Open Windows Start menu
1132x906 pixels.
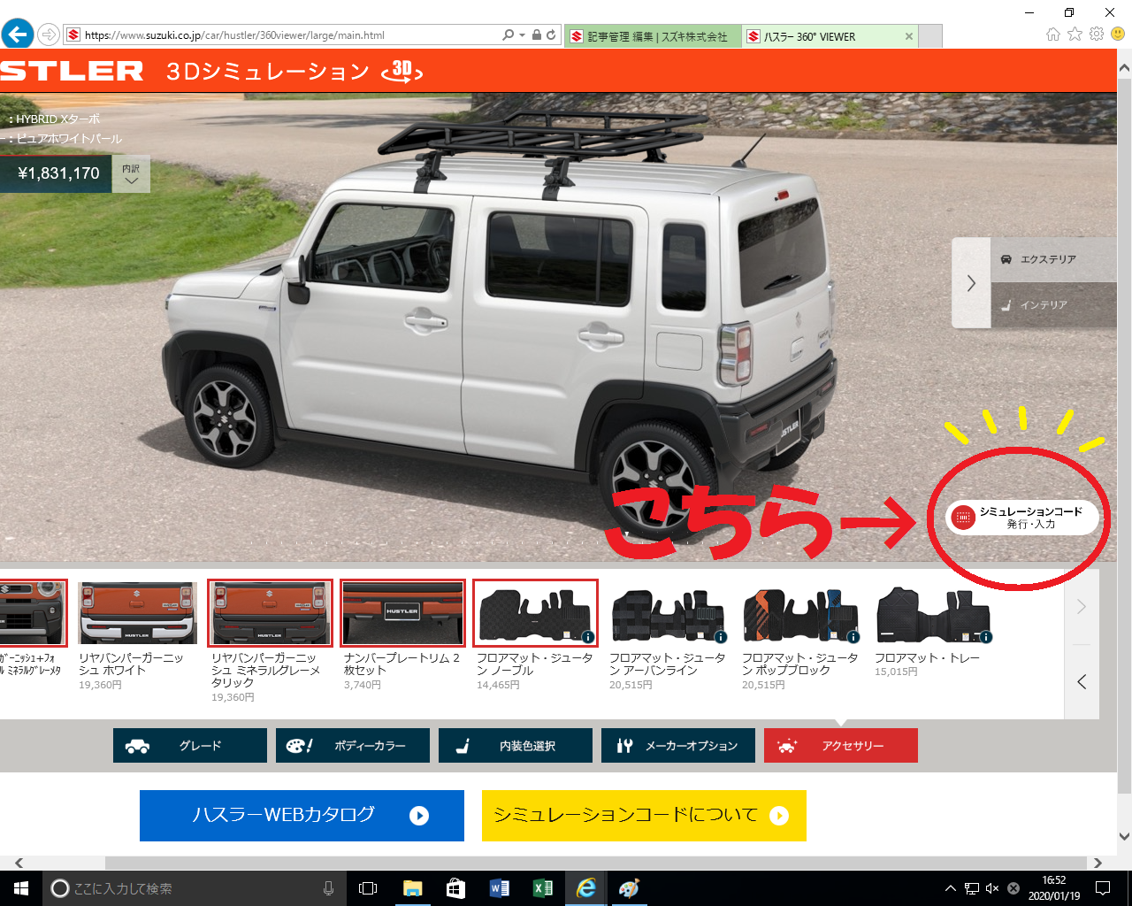point(21,888)
